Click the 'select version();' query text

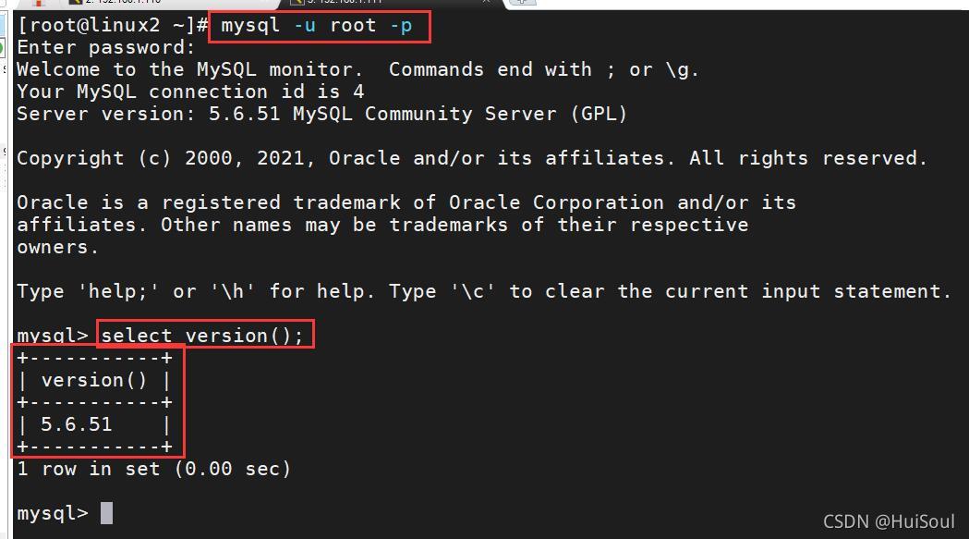click(202, 336)
